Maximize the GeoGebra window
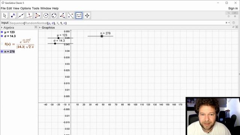Viewport: 240px width, 135px height. click(x=226, y=3)
